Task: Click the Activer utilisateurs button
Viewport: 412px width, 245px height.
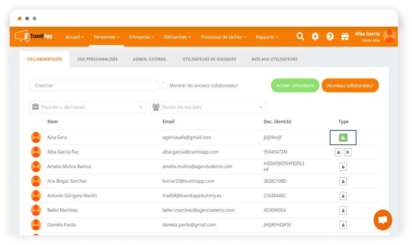Action: (295, 86)
